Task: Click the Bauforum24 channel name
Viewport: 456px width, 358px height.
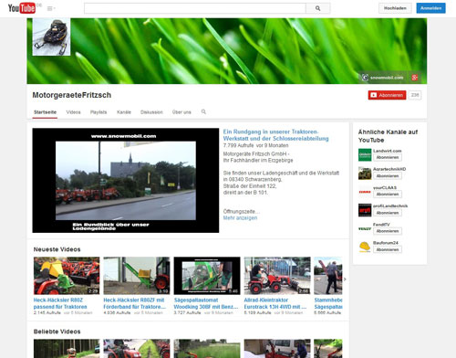Action: tap(386, 243)
